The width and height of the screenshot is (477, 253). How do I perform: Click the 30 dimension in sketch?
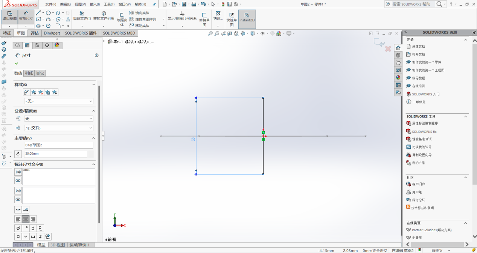coord(194,139)
